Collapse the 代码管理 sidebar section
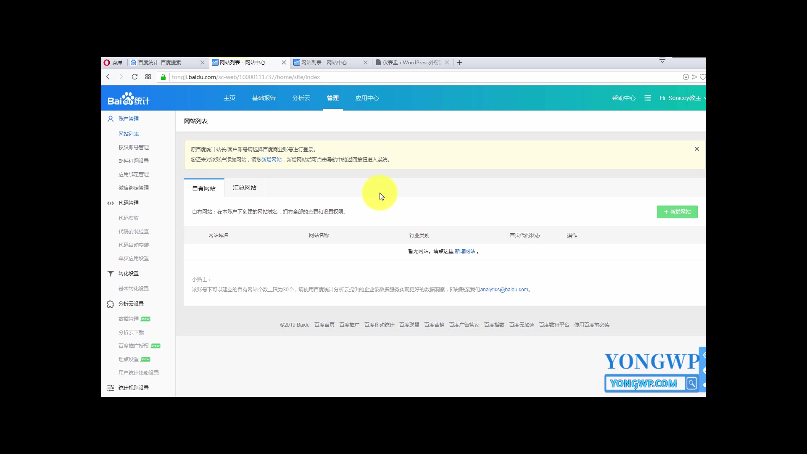Viewport: 807px width, 454px height. 129,203
